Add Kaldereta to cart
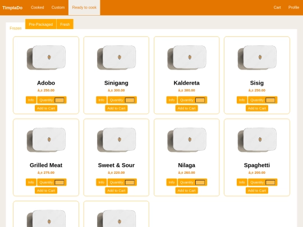 point(187,108)
